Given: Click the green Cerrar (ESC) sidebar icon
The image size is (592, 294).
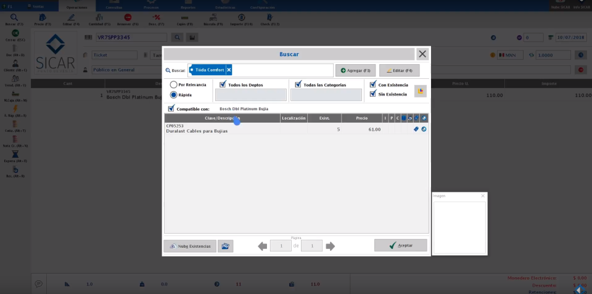Looking at the screenshot, I should click(x=15, y=33).
